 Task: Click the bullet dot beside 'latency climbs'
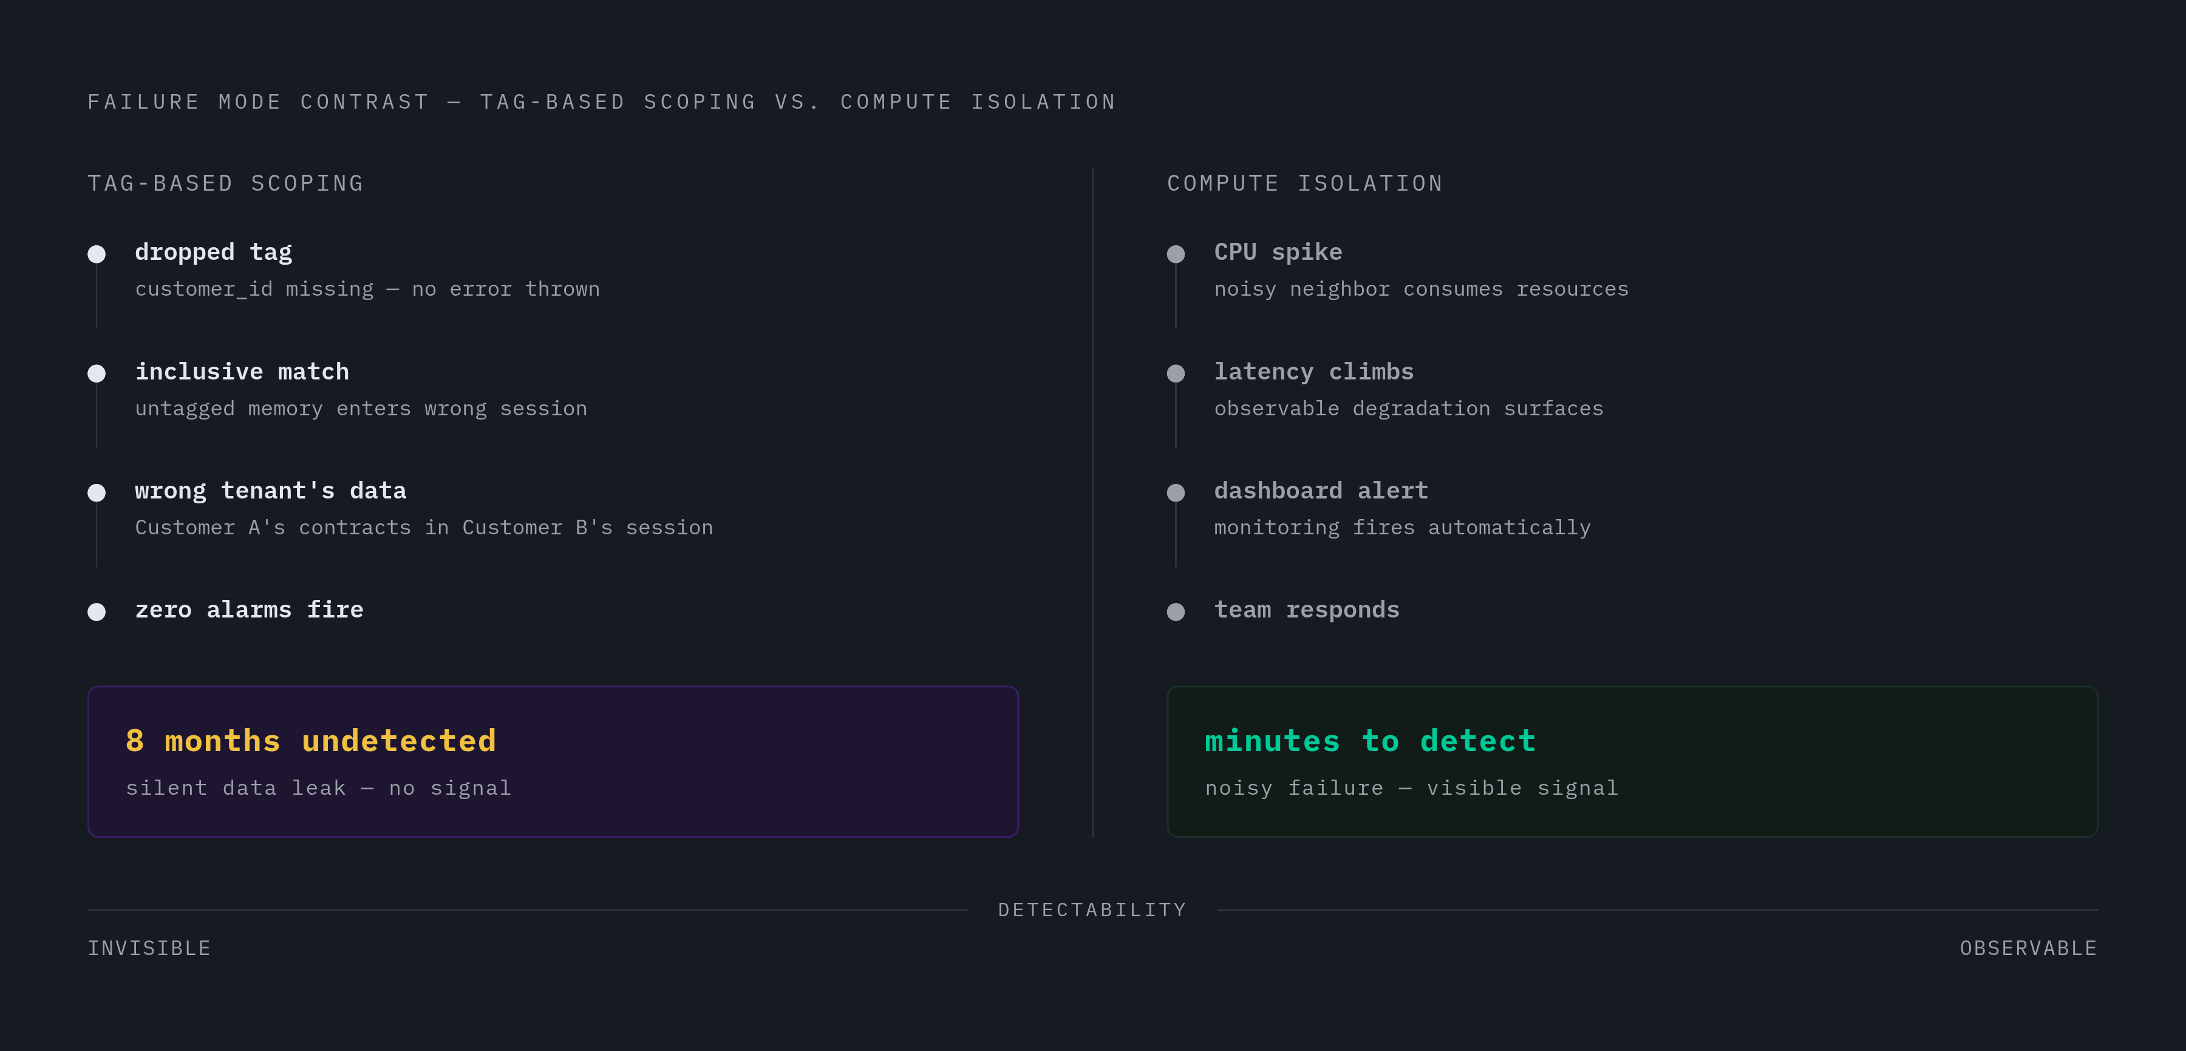point(1176,373)
